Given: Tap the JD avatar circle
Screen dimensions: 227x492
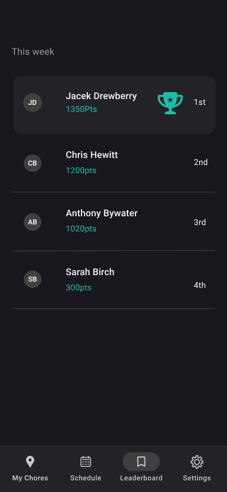Looking at the screenshot, I should coord(33,103).
